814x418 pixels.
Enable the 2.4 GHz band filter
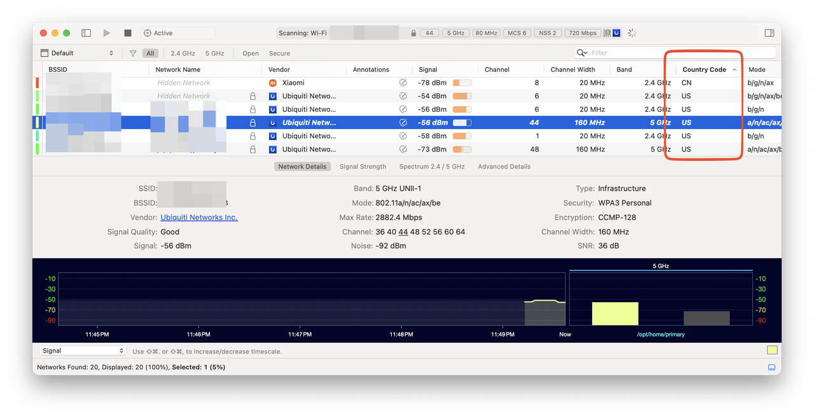[183, 53]
